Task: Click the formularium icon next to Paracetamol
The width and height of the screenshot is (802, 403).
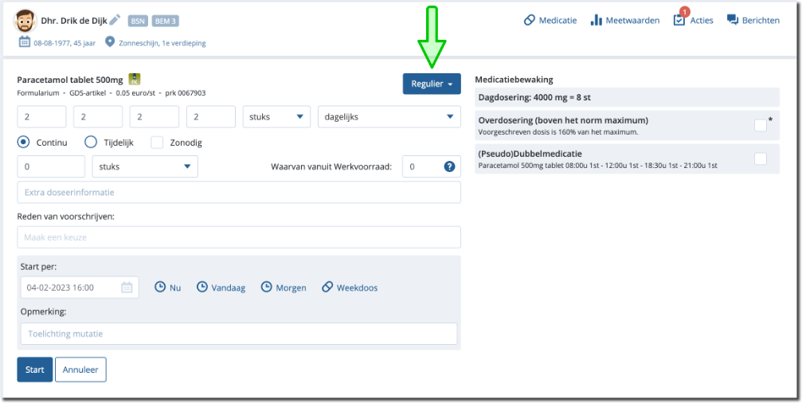Action: [135, 79]
